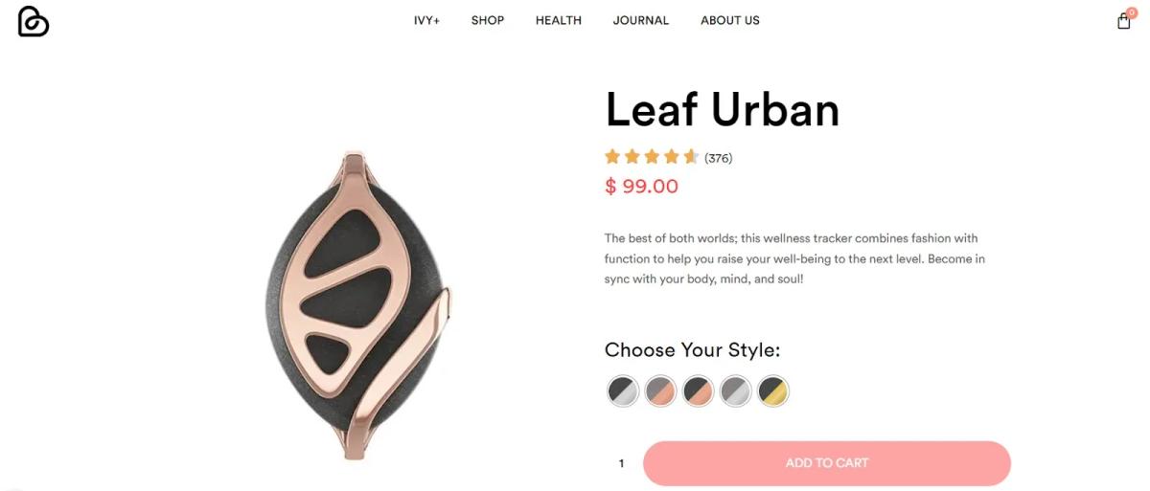The width and height of the screenshot is (1150, 491).
Task: Pick the black and rose gold style
Action: pos(698,391)
